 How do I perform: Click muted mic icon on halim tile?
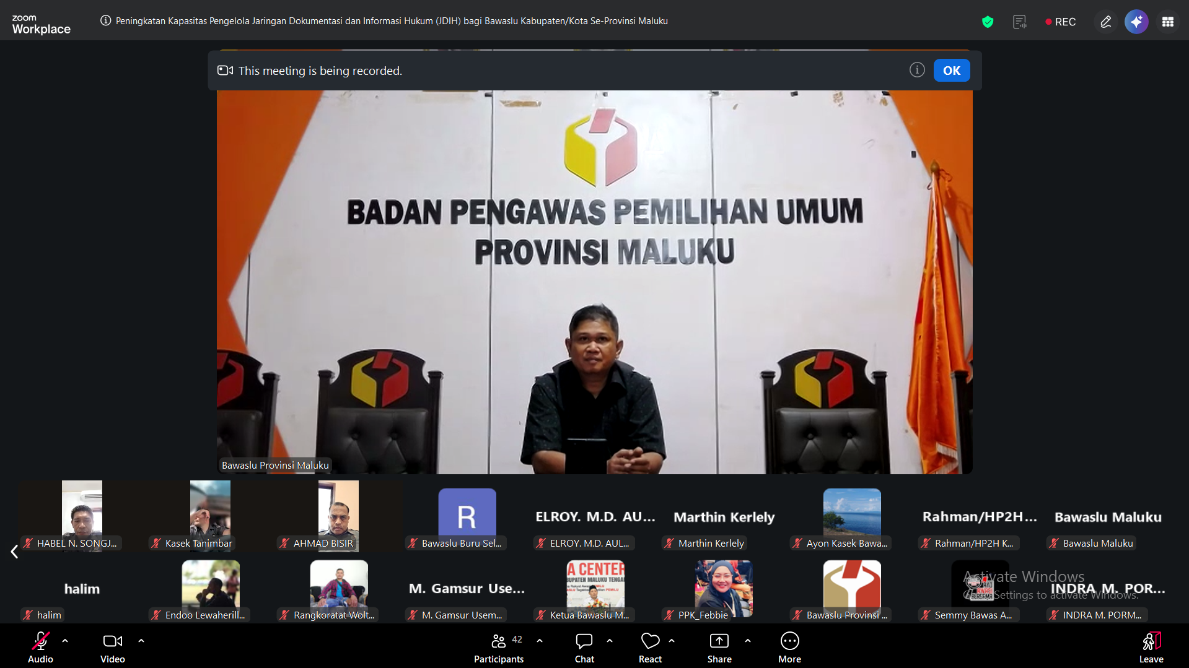tap(28, 615)
